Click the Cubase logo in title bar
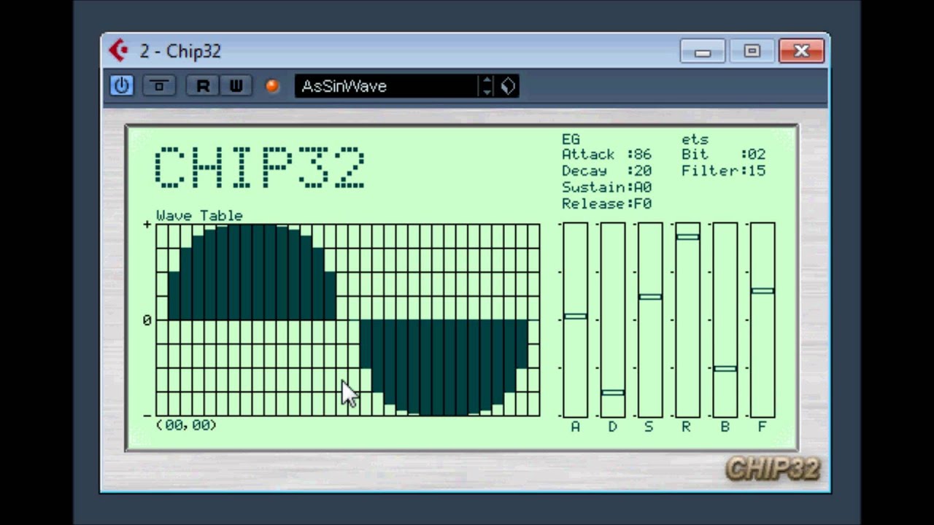The height and width of the screenshot is (525, 934). click(x=118, y=50)
